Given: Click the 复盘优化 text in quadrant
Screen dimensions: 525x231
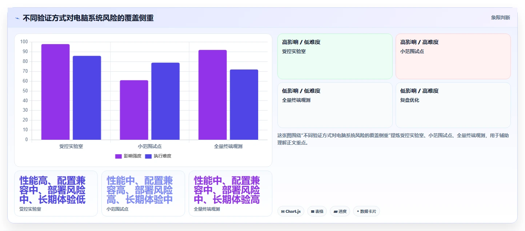Looking at the screenshot, I should (x=410, y=100).
